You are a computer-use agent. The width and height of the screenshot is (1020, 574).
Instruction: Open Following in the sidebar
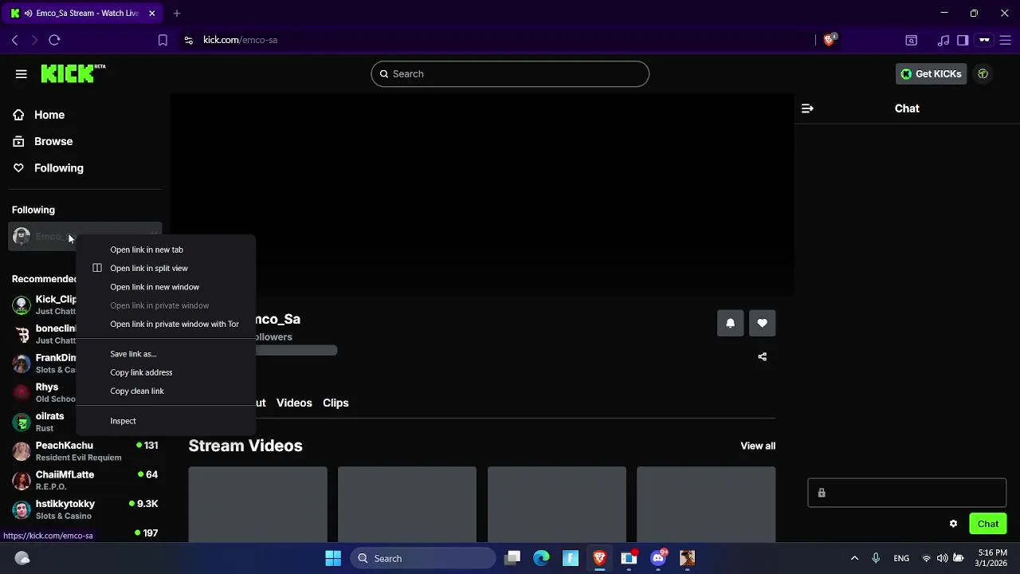(58, 168)
